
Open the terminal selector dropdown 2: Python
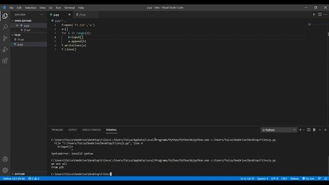click(279, 130)
